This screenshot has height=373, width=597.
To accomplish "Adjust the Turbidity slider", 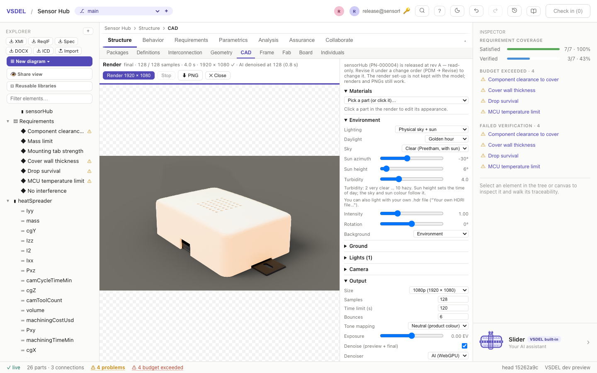I will pos(412,179).
